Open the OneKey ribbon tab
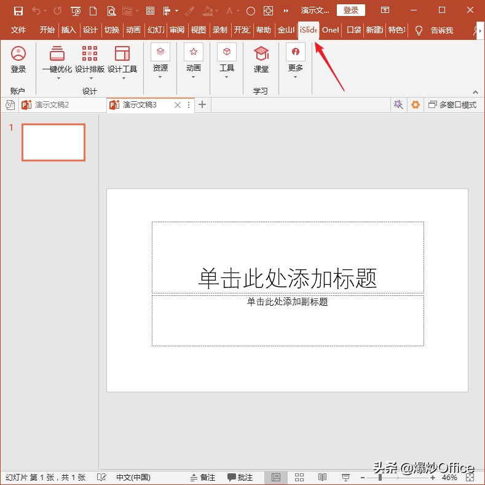485x485 pixels. click(330, 30)
